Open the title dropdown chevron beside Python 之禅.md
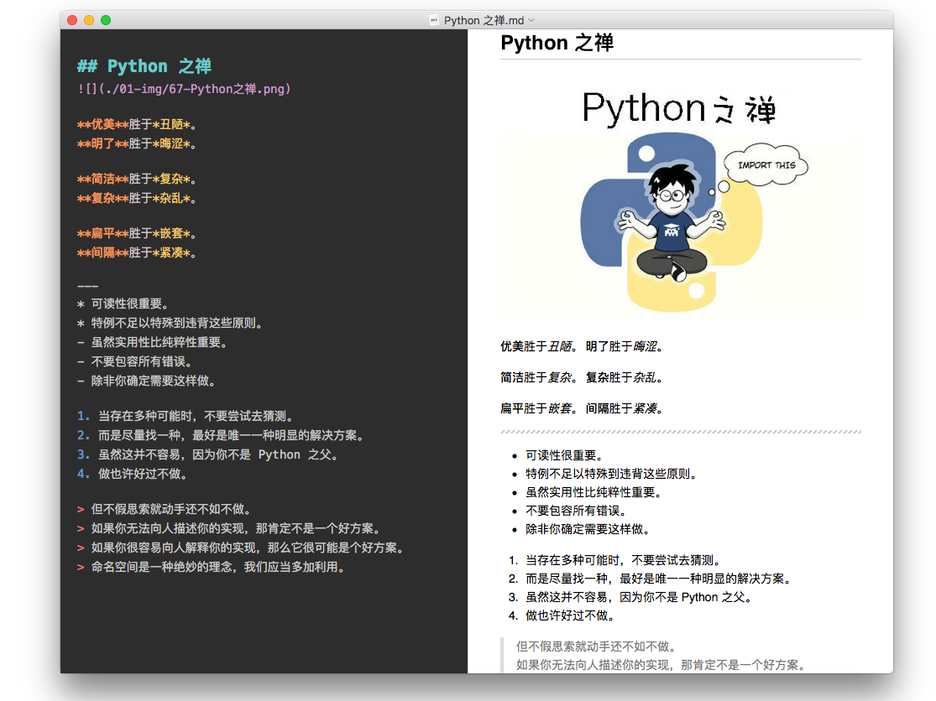936x701 pixels. (x=531, y=20)
